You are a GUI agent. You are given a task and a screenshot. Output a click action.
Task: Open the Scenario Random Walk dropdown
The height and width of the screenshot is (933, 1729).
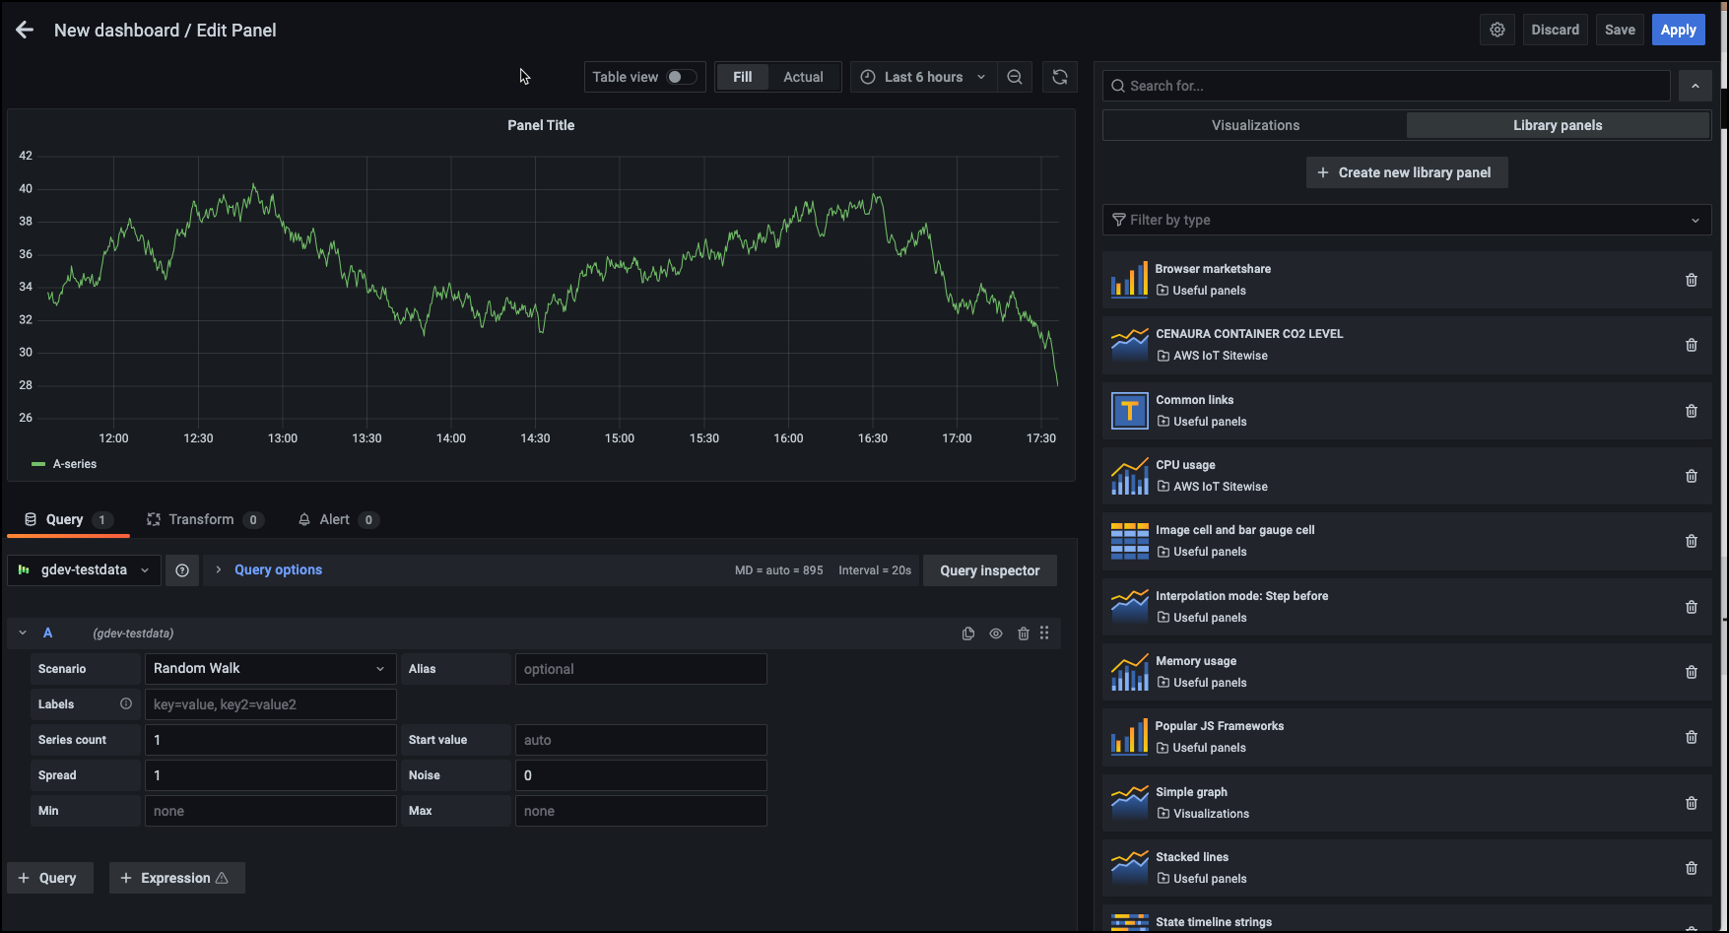point(270,669)
